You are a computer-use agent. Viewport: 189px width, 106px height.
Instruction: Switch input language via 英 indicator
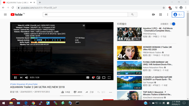pyautogui.click(x=164, y=103)
